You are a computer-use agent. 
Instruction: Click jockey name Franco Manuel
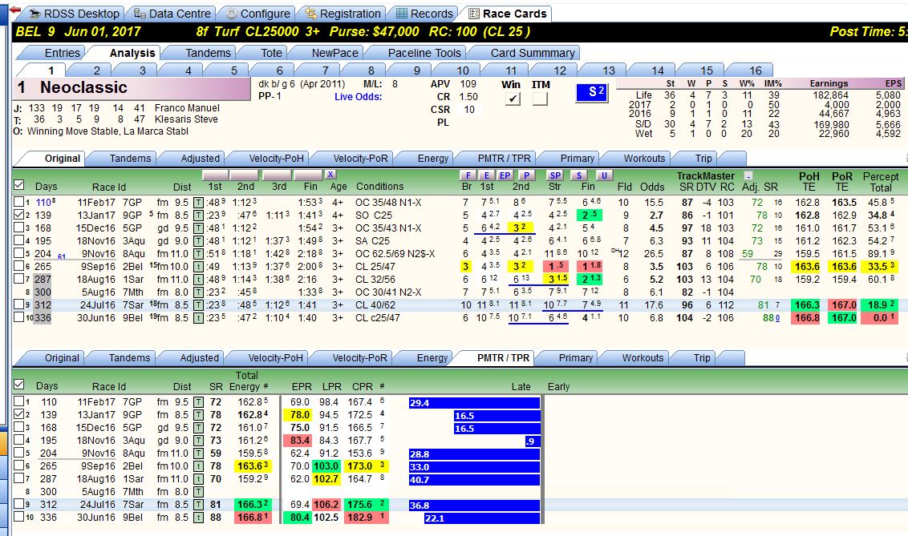coord(186,108)
